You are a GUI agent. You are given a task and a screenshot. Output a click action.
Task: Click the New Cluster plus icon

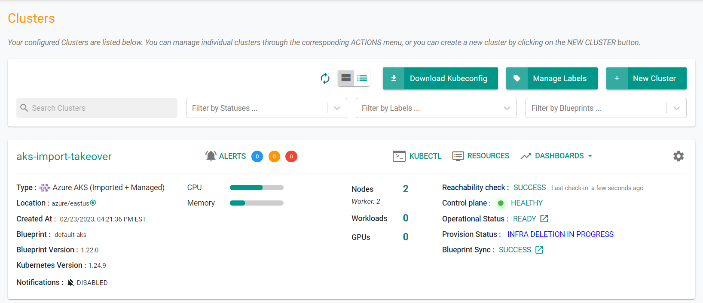[617, 78]
